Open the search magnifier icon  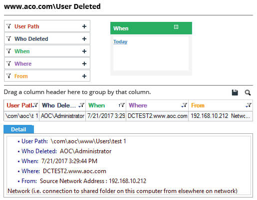(248, 93)
